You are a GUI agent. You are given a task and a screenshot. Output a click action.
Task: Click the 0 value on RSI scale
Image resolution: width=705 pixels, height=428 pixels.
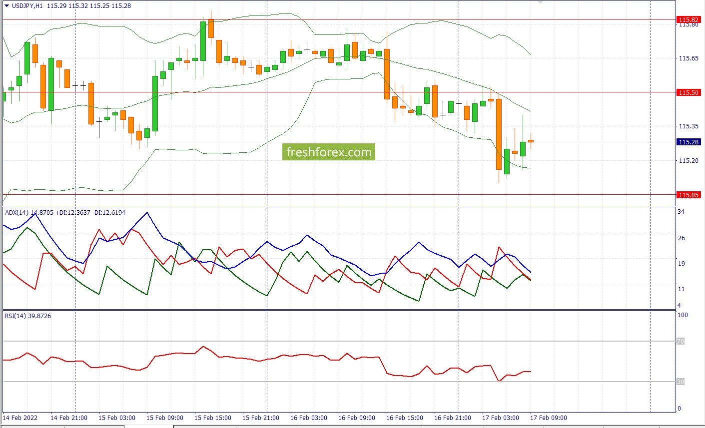[679, 409]
